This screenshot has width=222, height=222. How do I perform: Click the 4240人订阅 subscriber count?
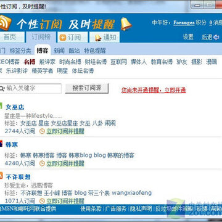pos(20,163)
